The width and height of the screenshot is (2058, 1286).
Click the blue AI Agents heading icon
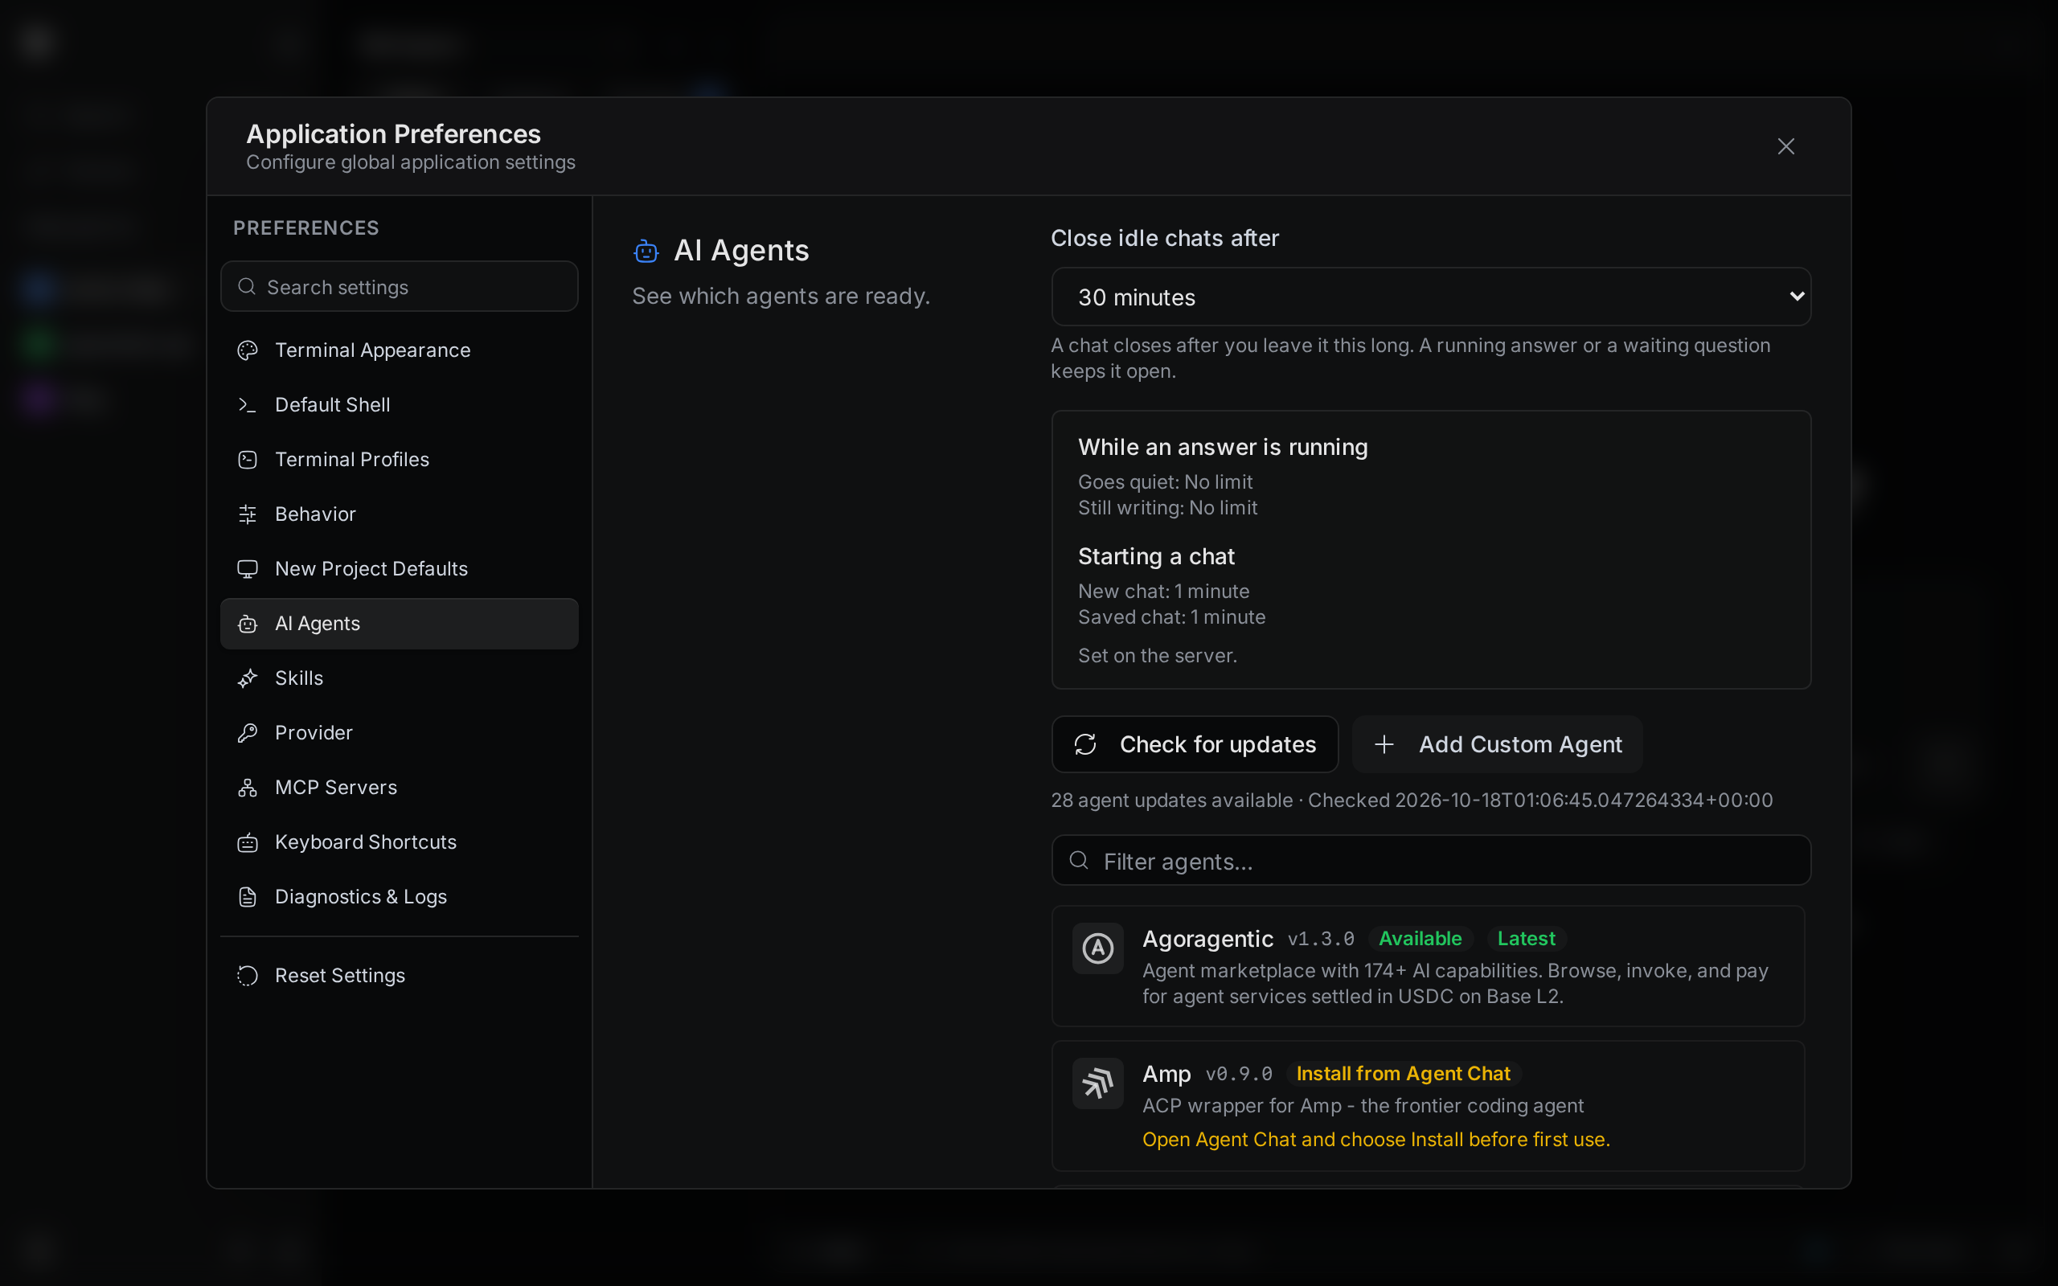[x=646, y=251]
